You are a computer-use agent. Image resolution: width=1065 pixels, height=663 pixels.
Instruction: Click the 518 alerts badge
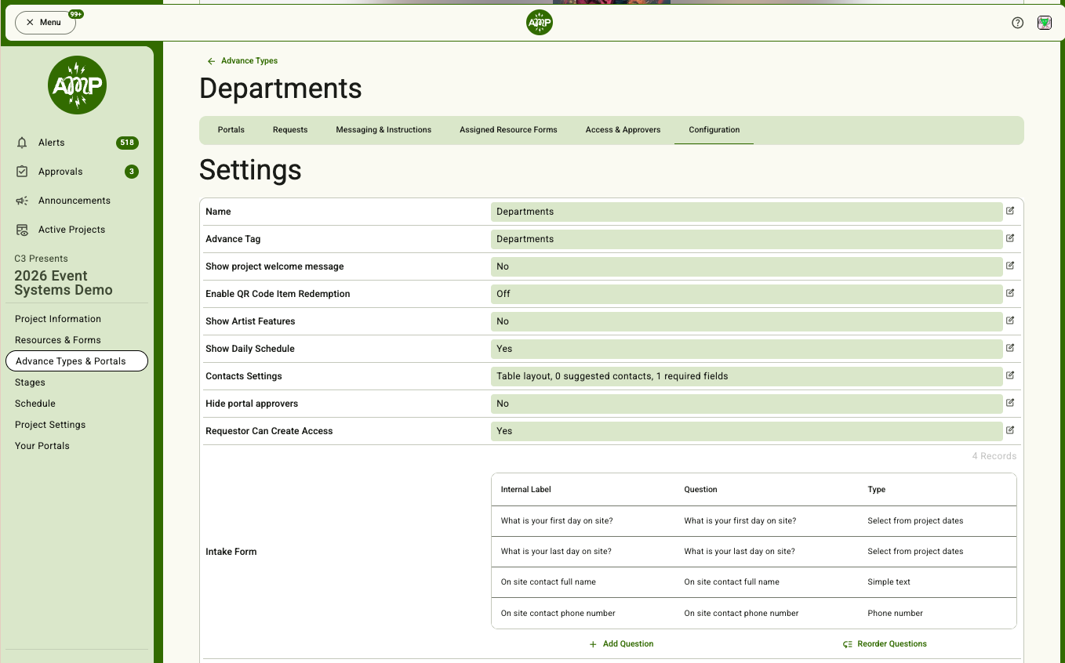pyautogui.click(x=127, y=143)
